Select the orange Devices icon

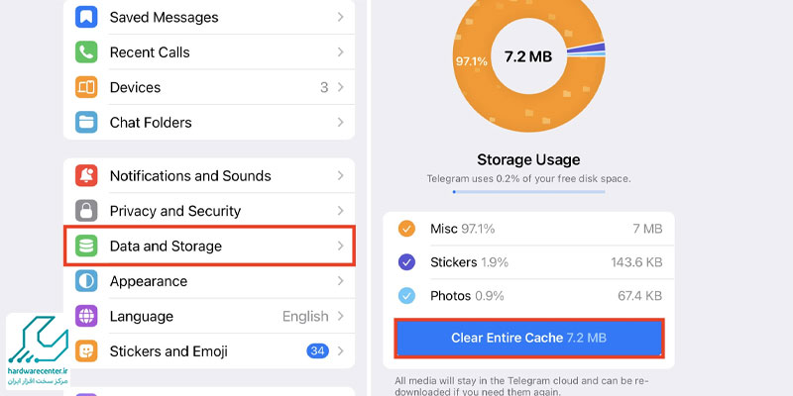coord(86,87)
